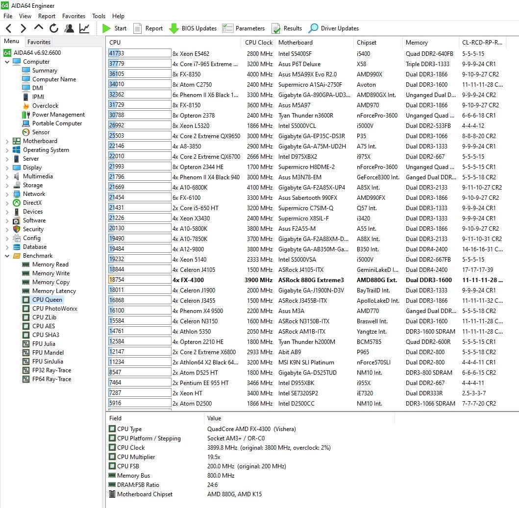Open the CPU AES benchmark
Viewport: 519px width, 508px height.
(x=44, y=326)
